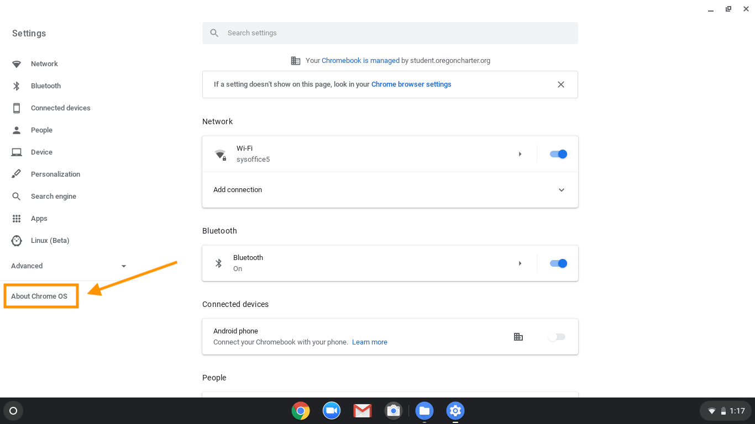The height and width of the screenshot is (424, 755).
Task: Open the status tray with clock
Action: (x=725, y=411)
